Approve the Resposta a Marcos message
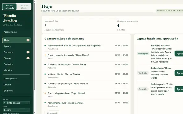This screenshot has height=114, width=183. click(179, 54)
